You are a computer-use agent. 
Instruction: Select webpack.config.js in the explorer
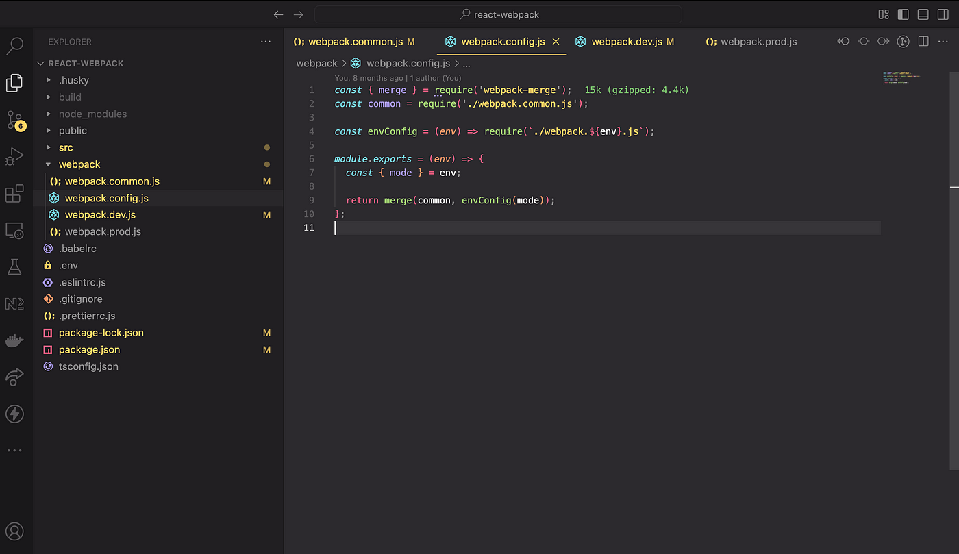click(x=158, y=198)
